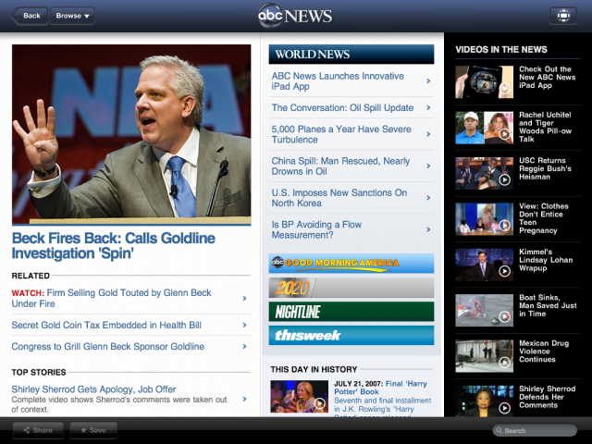Open headline 'Beck Fires Back: Calls Goldline Investigation Spin'

tap(114, 246)
